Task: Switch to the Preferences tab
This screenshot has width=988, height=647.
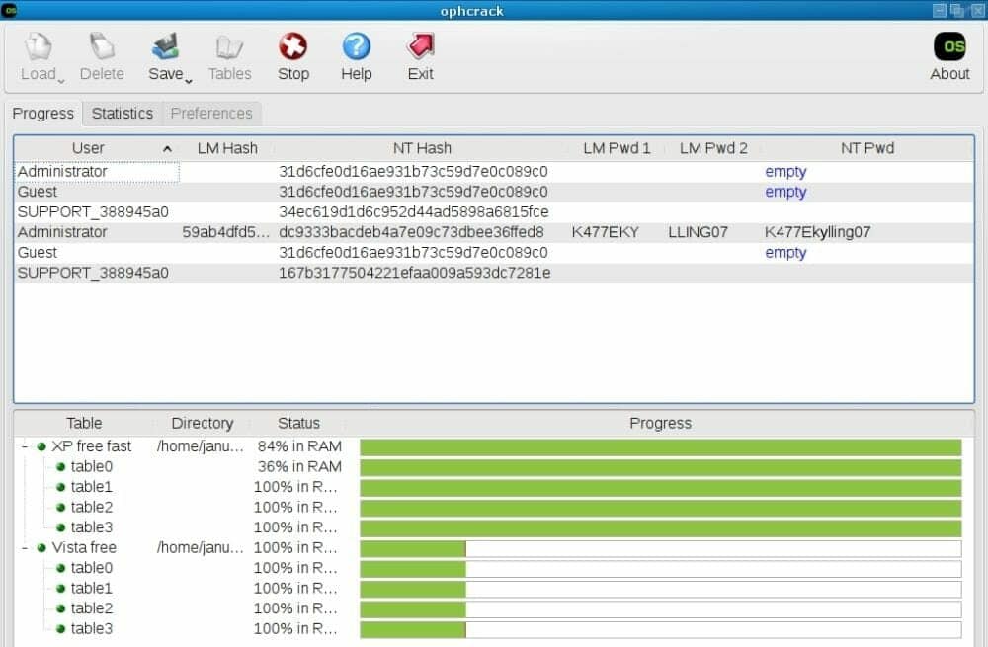Action: click(x=211, y=114)
